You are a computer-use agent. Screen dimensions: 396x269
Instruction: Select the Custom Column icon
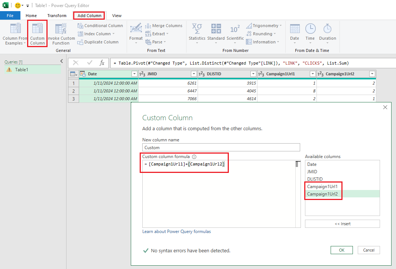(37, 33)
